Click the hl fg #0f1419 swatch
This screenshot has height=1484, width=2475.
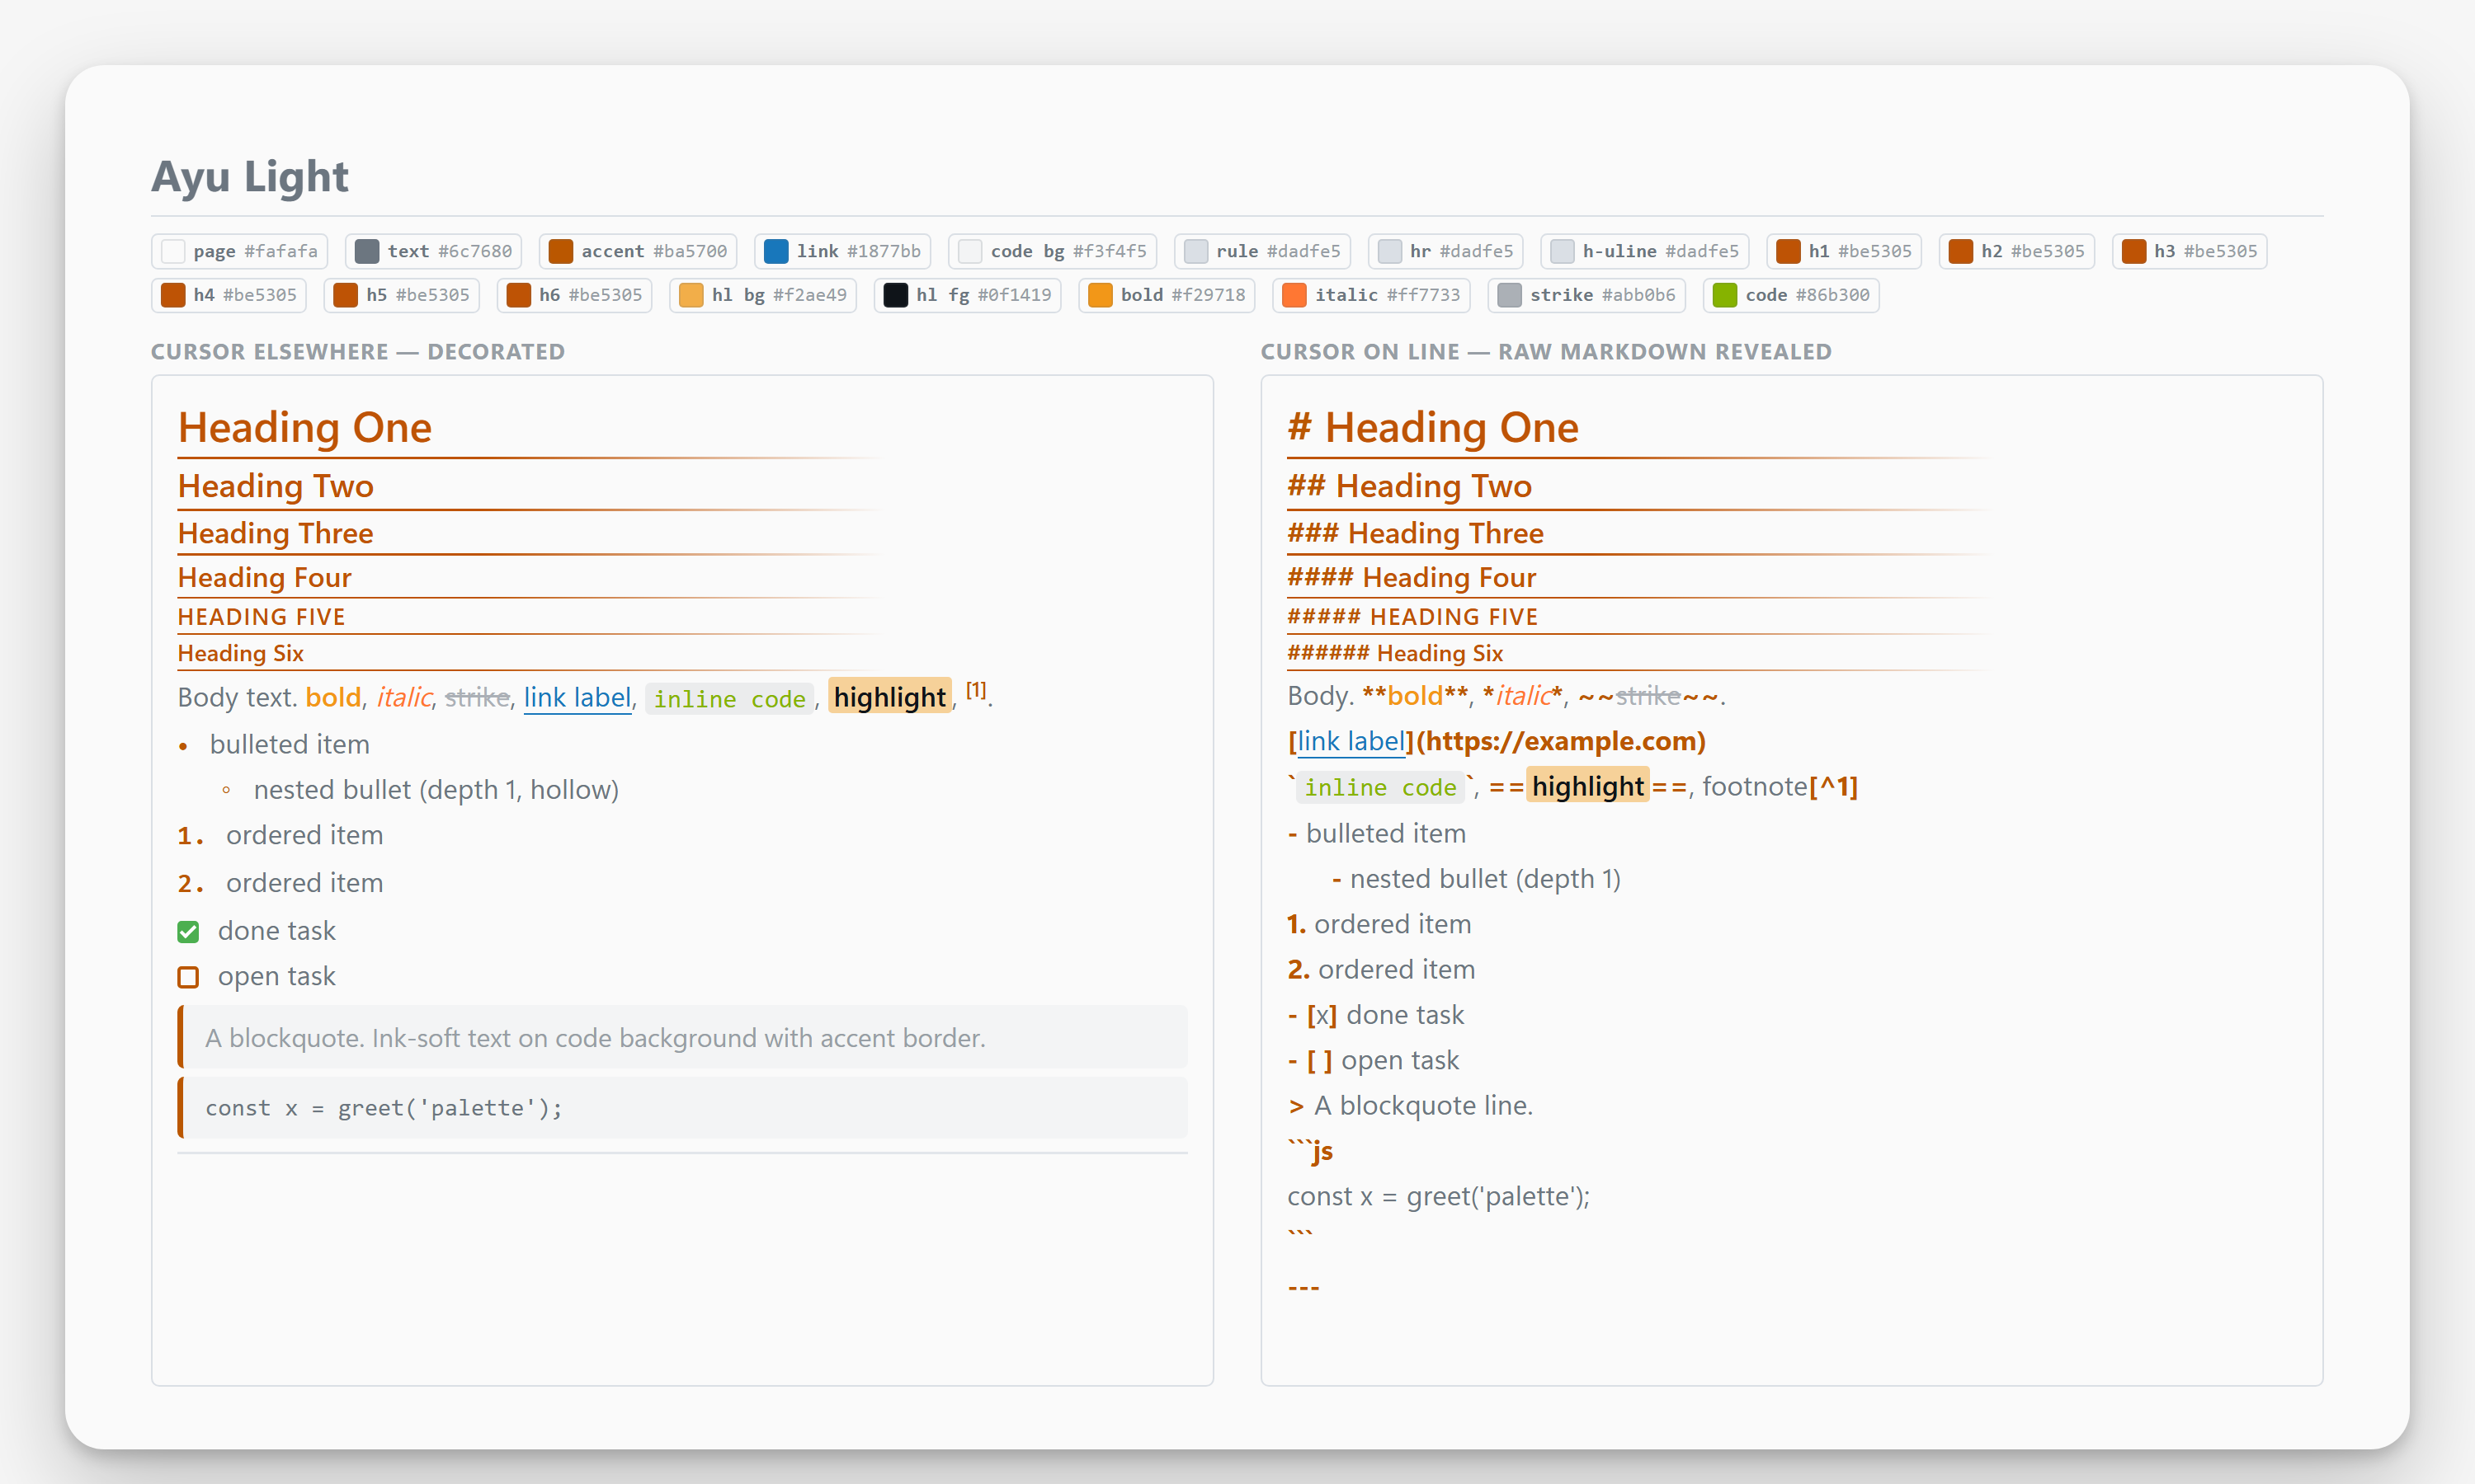click(968, 295)
